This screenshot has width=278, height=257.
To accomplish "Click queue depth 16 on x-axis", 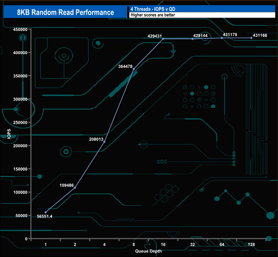I will [x=163, y=245].
